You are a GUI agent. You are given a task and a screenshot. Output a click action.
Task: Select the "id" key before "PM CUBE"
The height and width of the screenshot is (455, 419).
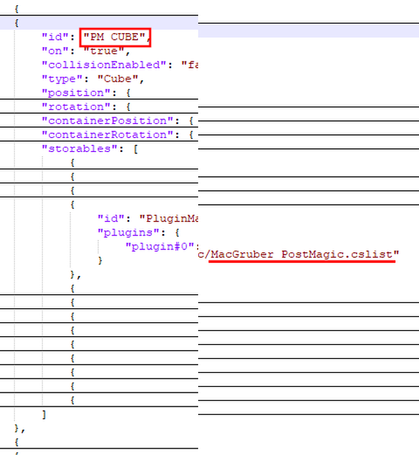[56, 37]
